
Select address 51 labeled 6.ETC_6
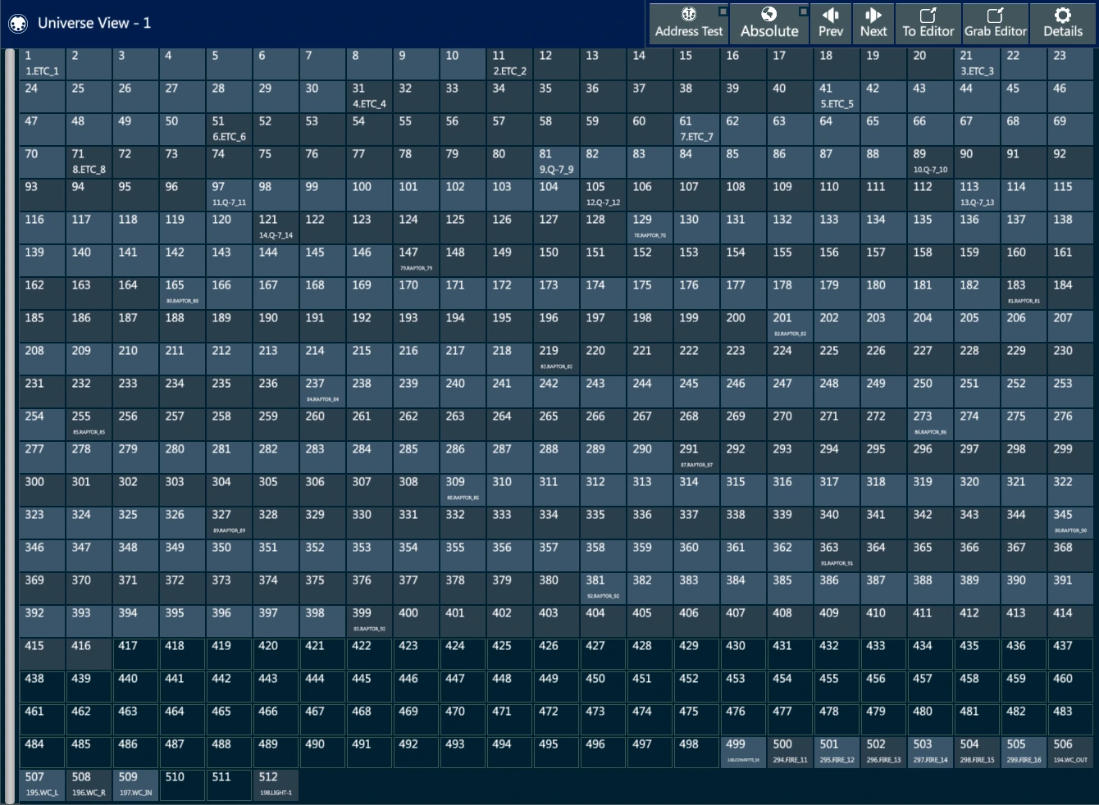[229, 130]
